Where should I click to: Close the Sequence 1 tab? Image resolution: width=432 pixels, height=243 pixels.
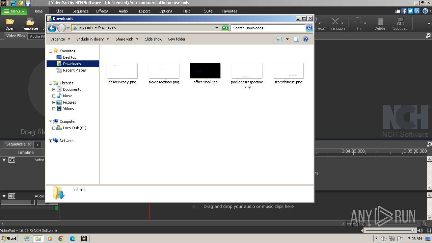click(x=29, y=144)
